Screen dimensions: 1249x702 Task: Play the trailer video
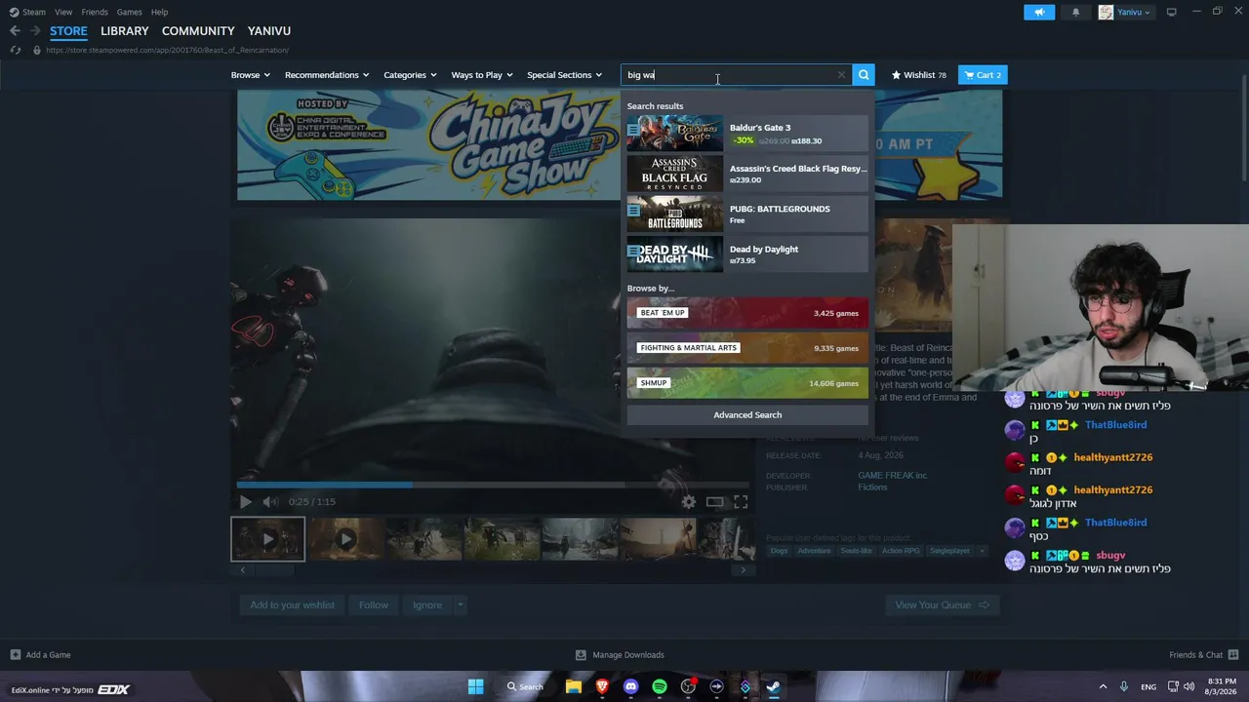click(245, 502)
